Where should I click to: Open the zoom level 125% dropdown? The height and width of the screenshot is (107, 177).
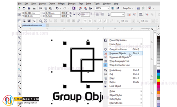(108, 8)
